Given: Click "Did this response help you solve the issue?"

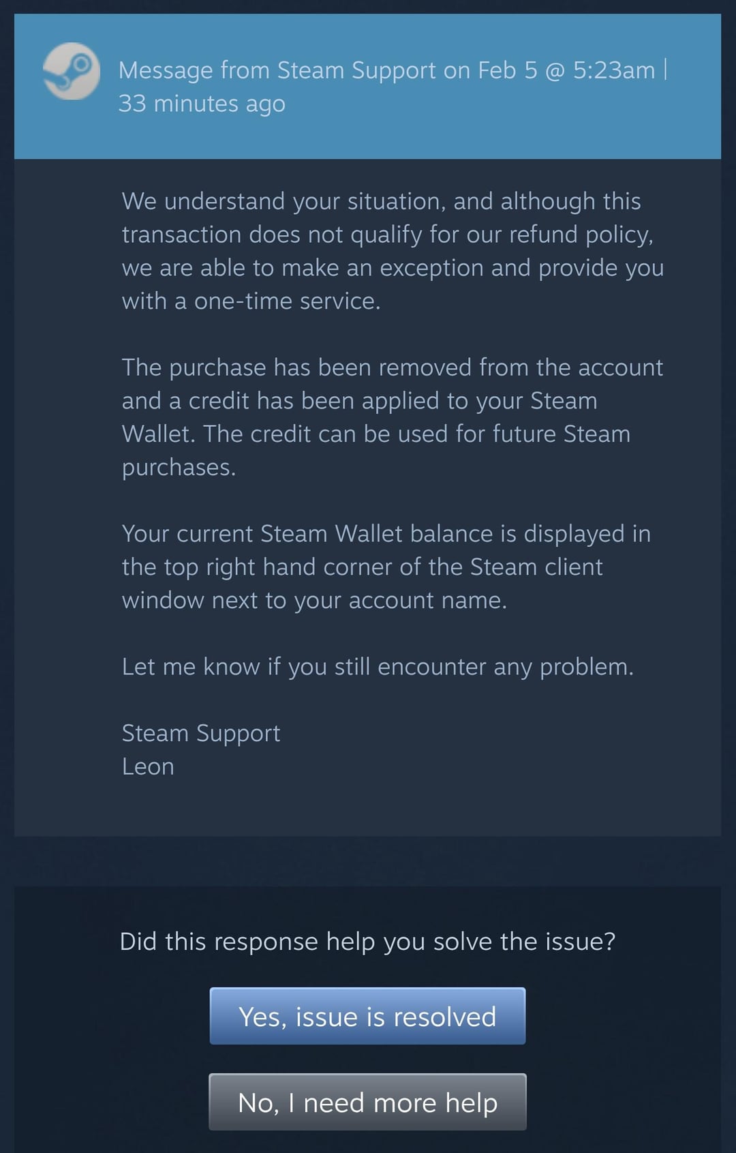Looking at the screenshot, I should click(x=367, y=942).
